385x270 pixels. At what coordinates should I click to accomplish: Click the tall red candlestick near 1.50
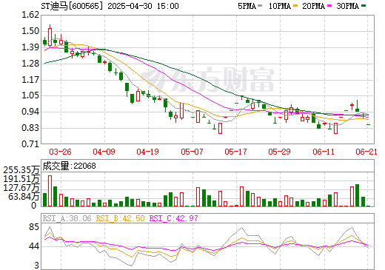tap(50, 37)
